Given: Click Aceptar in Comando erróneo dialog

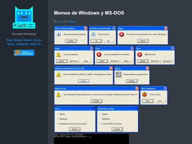Looking at the screenshot, I should 117,129.
